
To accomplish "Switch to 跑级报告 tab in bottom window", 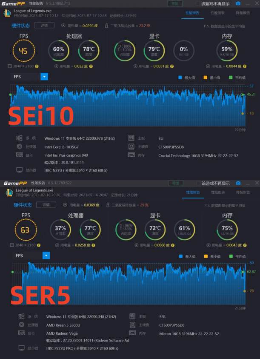I will pyautogui.click(x=243, y=192).
